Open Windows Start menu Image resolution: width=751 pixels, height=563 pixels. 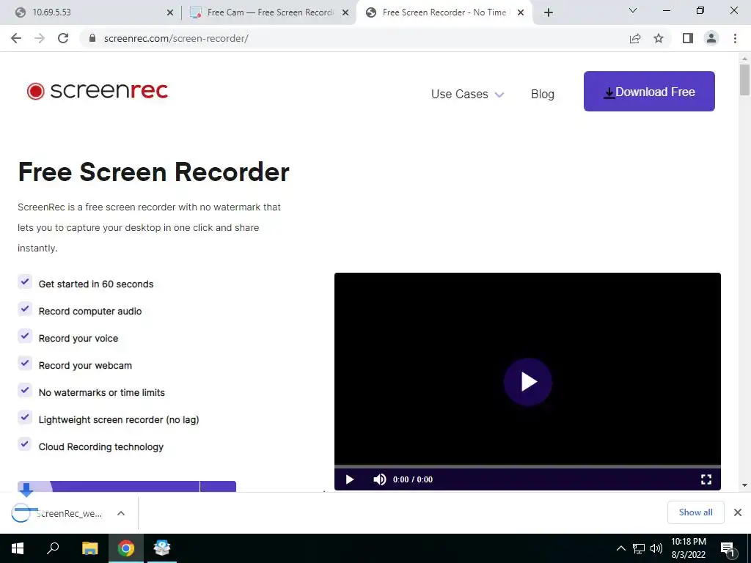click(18, 548)
